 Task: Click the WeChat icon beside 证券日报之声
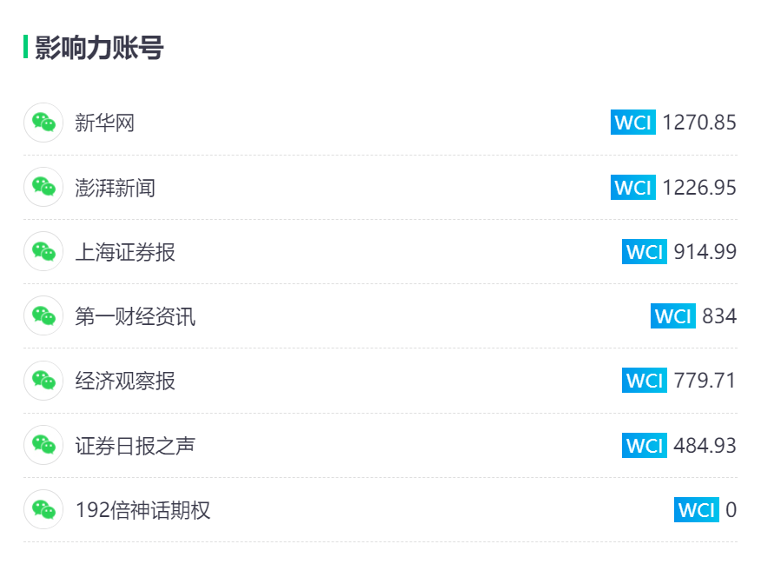coord(43,445)
